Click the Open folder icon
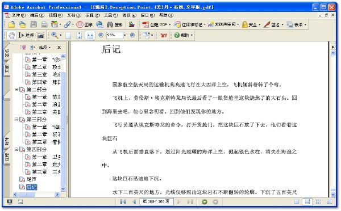Image resolution: width=341 pixels, height=211 pixels. click(11, 24)
